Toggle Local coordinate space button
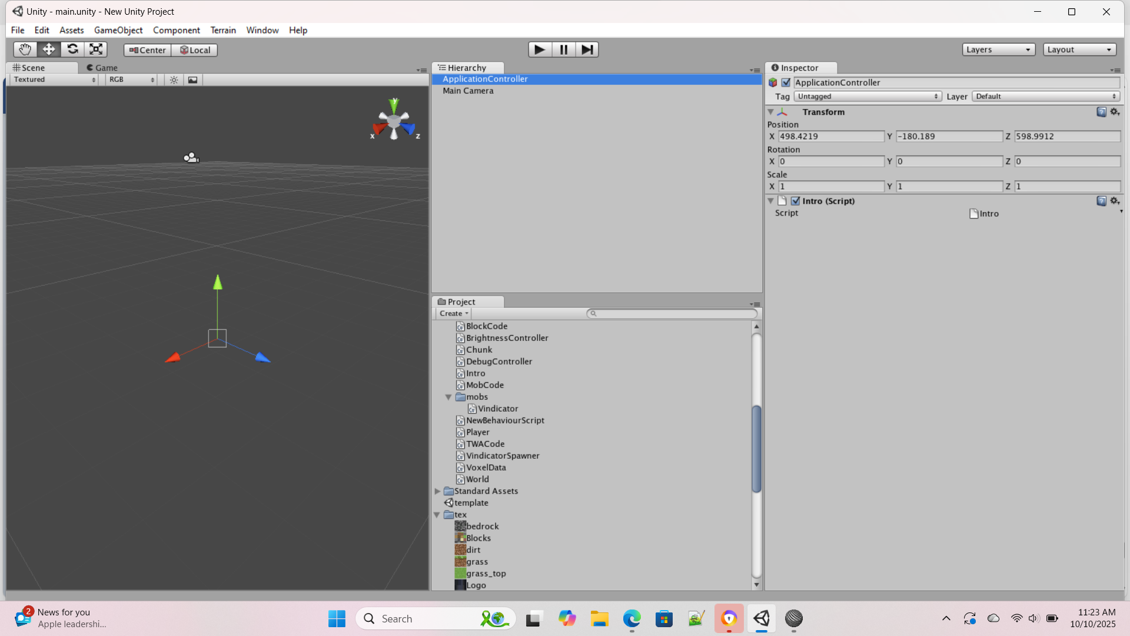1130x636 pixels. tap(194, 50)
